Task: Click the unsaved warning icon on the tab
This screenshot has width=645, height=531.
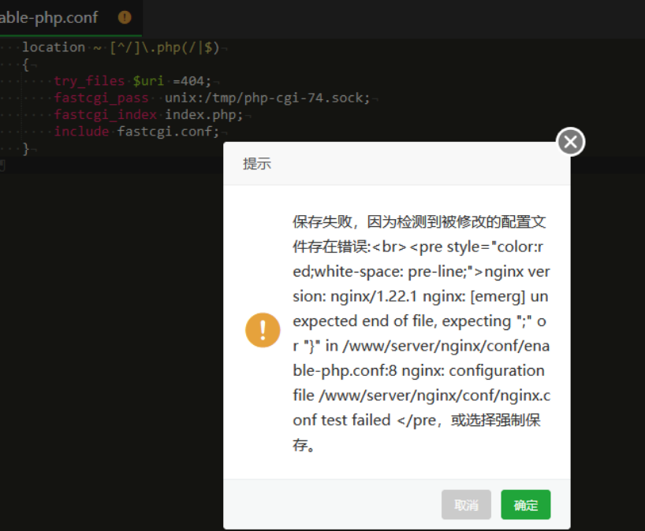Action: 125,17
